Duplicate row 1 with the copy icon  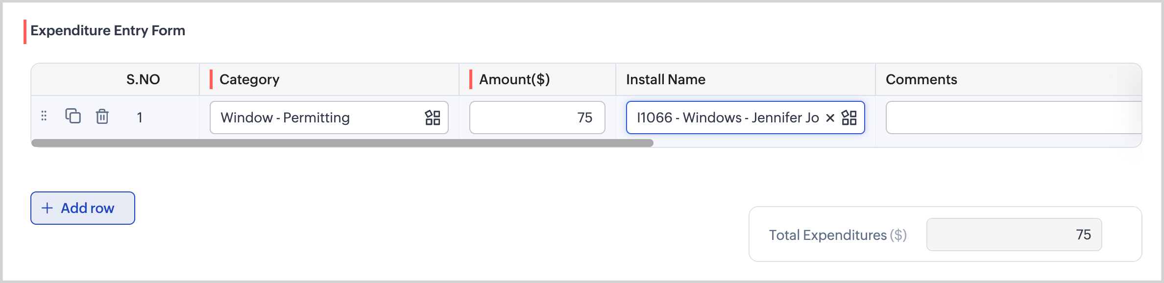click(x=73, y=116)
